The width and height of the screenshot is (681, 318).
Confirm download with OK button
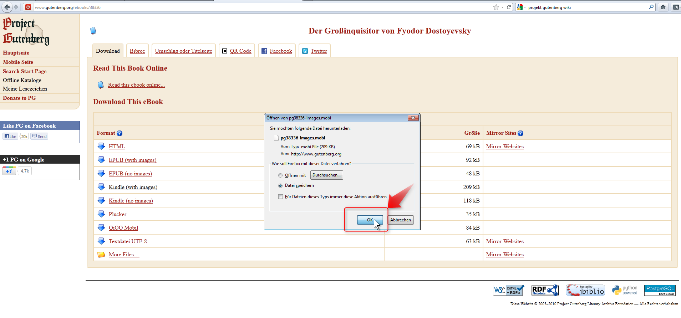(x=370, y=220)
